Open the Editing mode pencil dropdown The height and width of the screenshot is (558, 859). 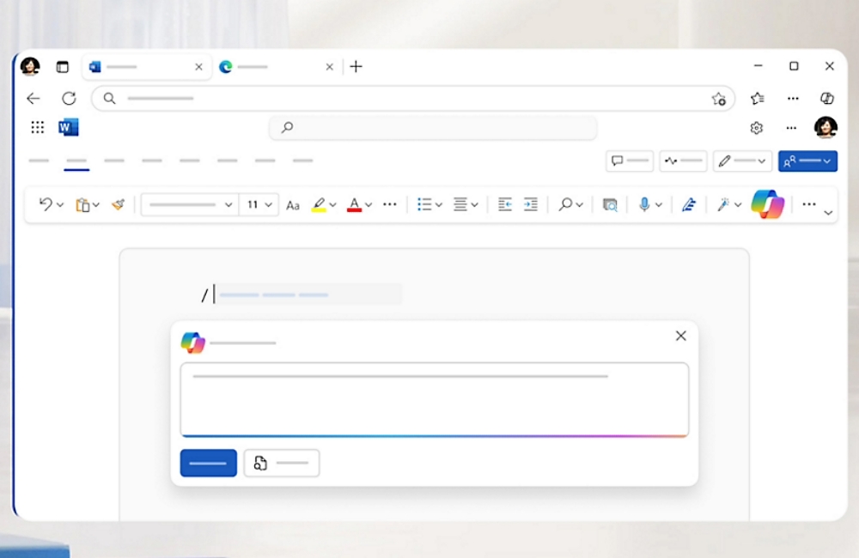click(x=742, y=161)
